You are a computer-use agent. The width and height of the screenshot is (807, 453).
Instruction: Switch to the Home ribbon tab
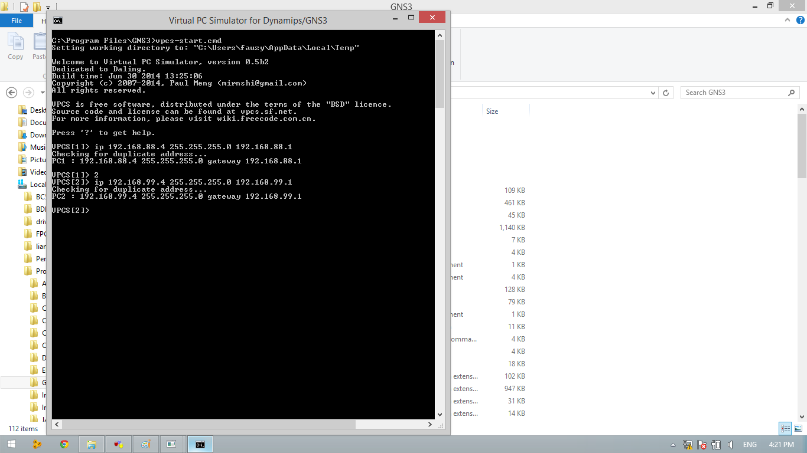point(44,20)
